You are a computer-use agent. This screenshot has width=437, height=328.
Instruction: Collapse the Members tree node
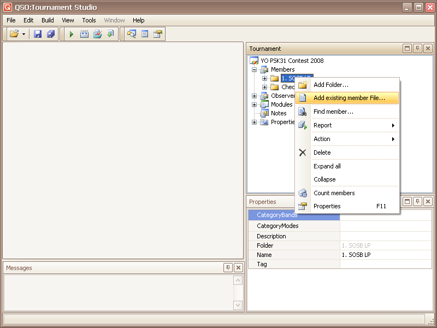(x=254, y=69)
